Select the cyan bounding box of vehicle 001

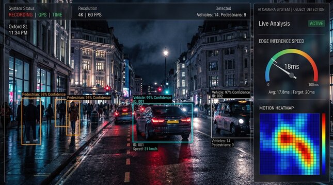pos(163,123)
